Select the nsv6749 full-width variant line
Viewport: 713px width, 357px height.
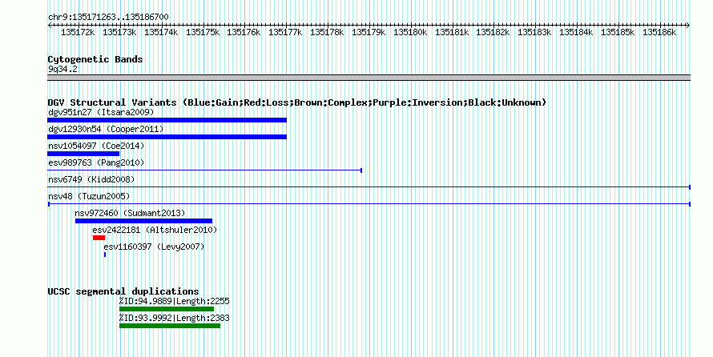click(x=369, y=187)
